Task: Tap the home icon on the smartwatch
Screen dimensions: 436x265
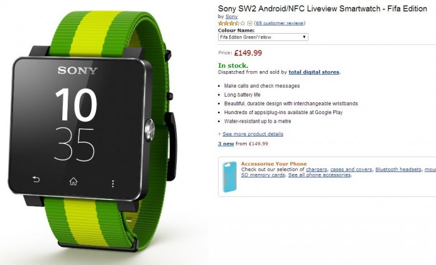Action: pos(73,181)
